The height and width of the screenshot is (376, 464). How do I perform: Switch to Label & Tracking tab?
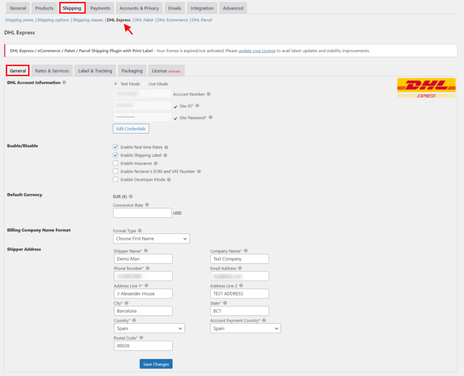[x=95, y=71]
